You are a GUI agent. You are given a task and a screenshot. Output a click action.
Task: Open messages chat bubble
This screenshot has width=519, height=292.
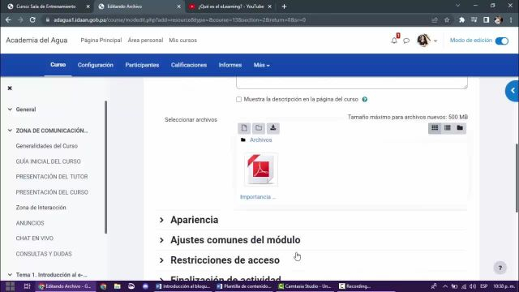406,41
